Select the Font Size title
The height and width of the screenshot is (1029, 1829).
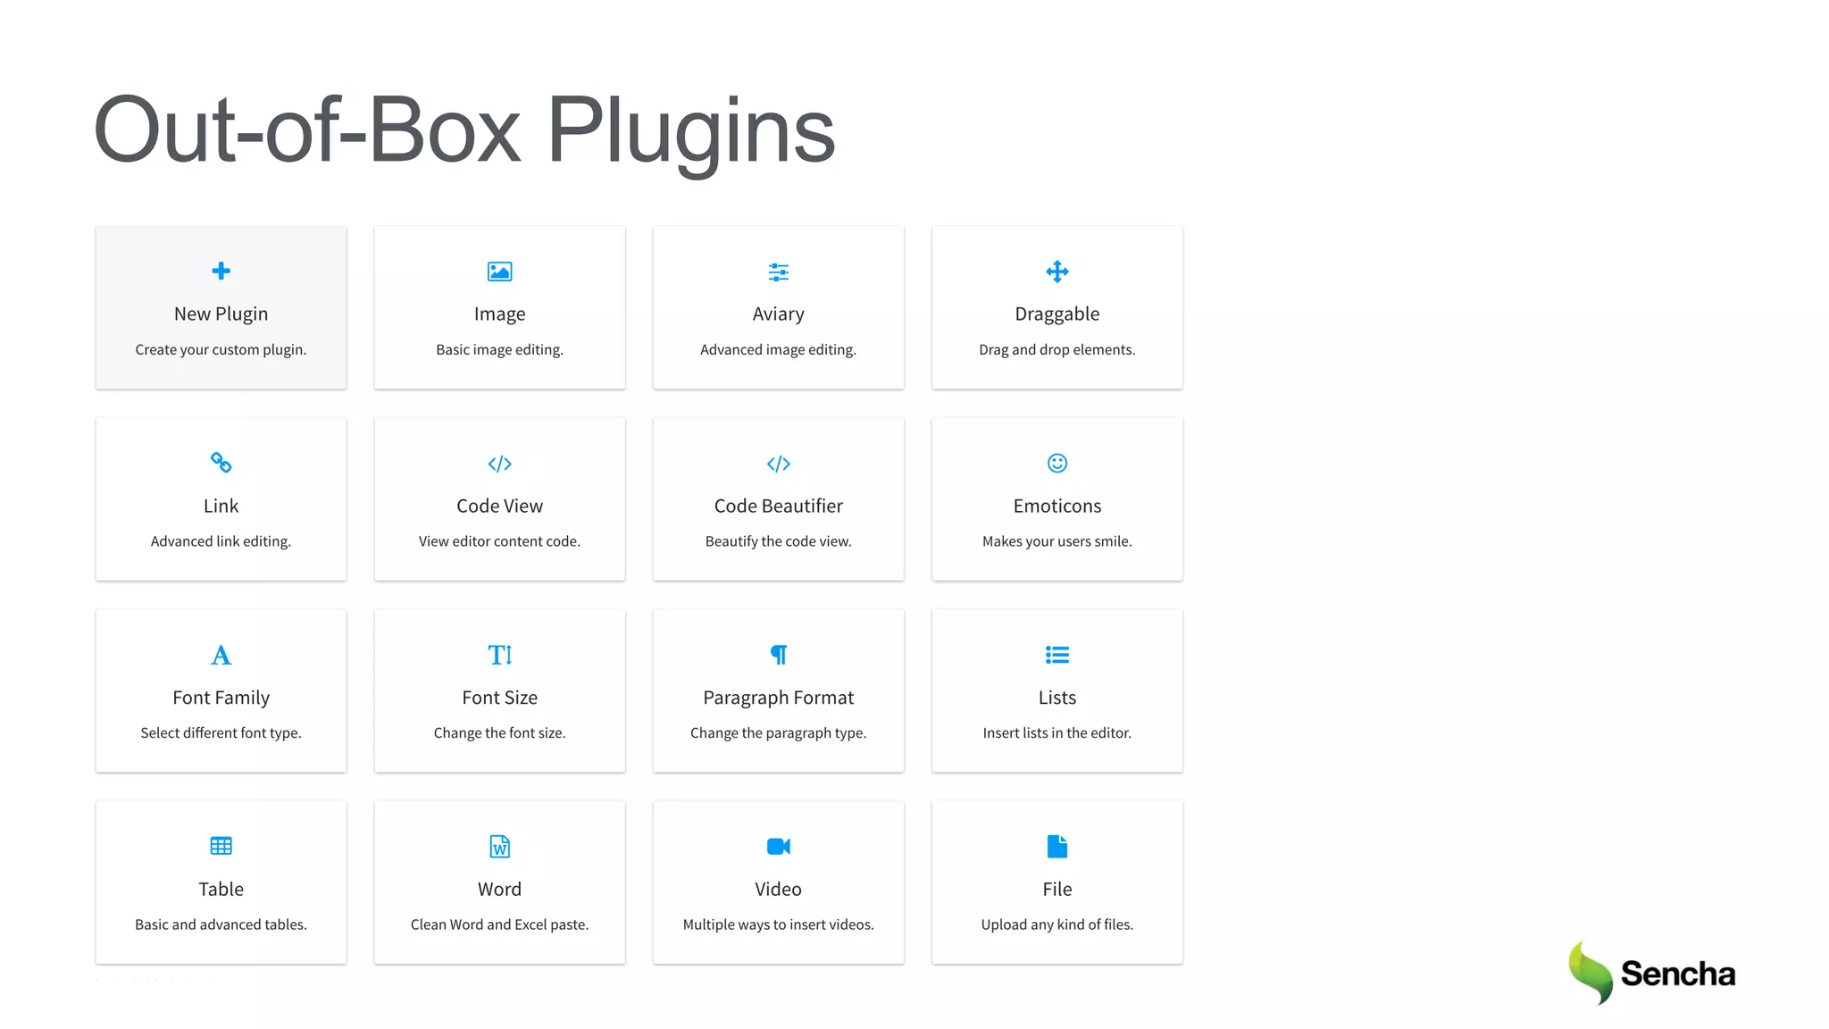click(x=499, y=698)
